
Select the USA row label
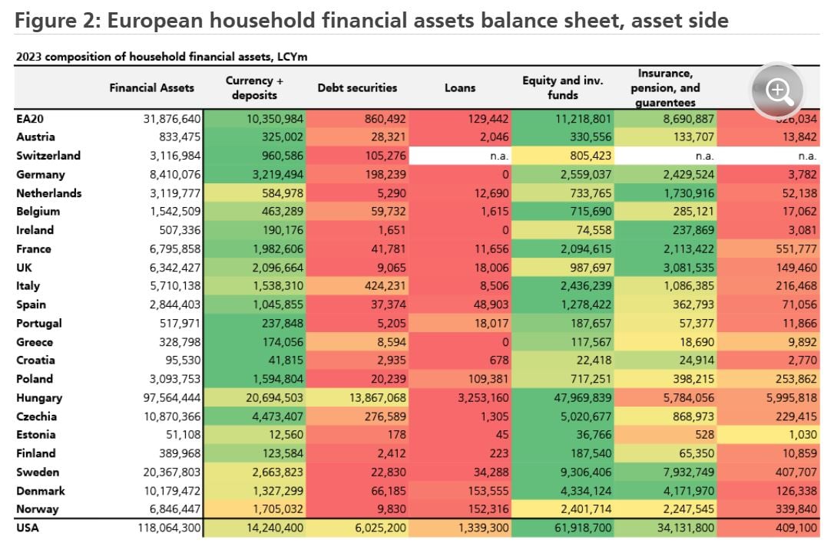tap(29, 528)
